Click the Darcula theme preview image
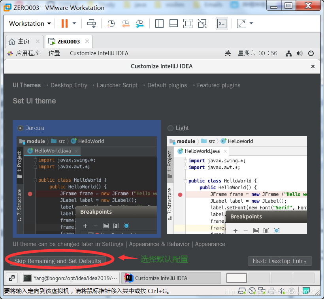 coord(87,185)
